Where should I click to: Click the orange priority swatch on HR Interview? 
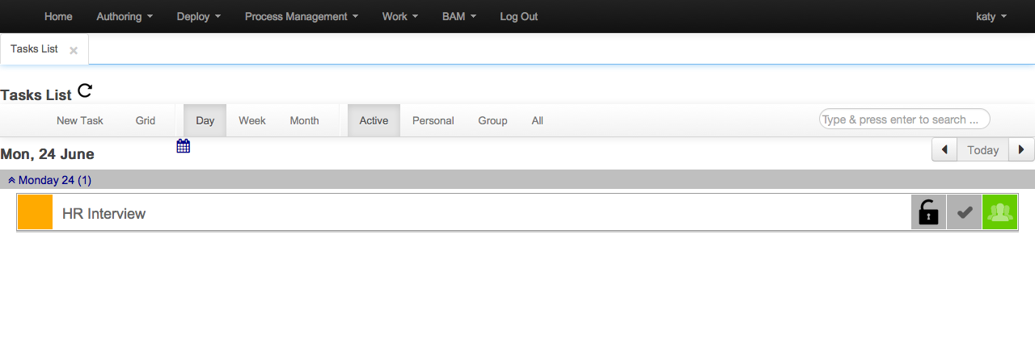point(35,212)
